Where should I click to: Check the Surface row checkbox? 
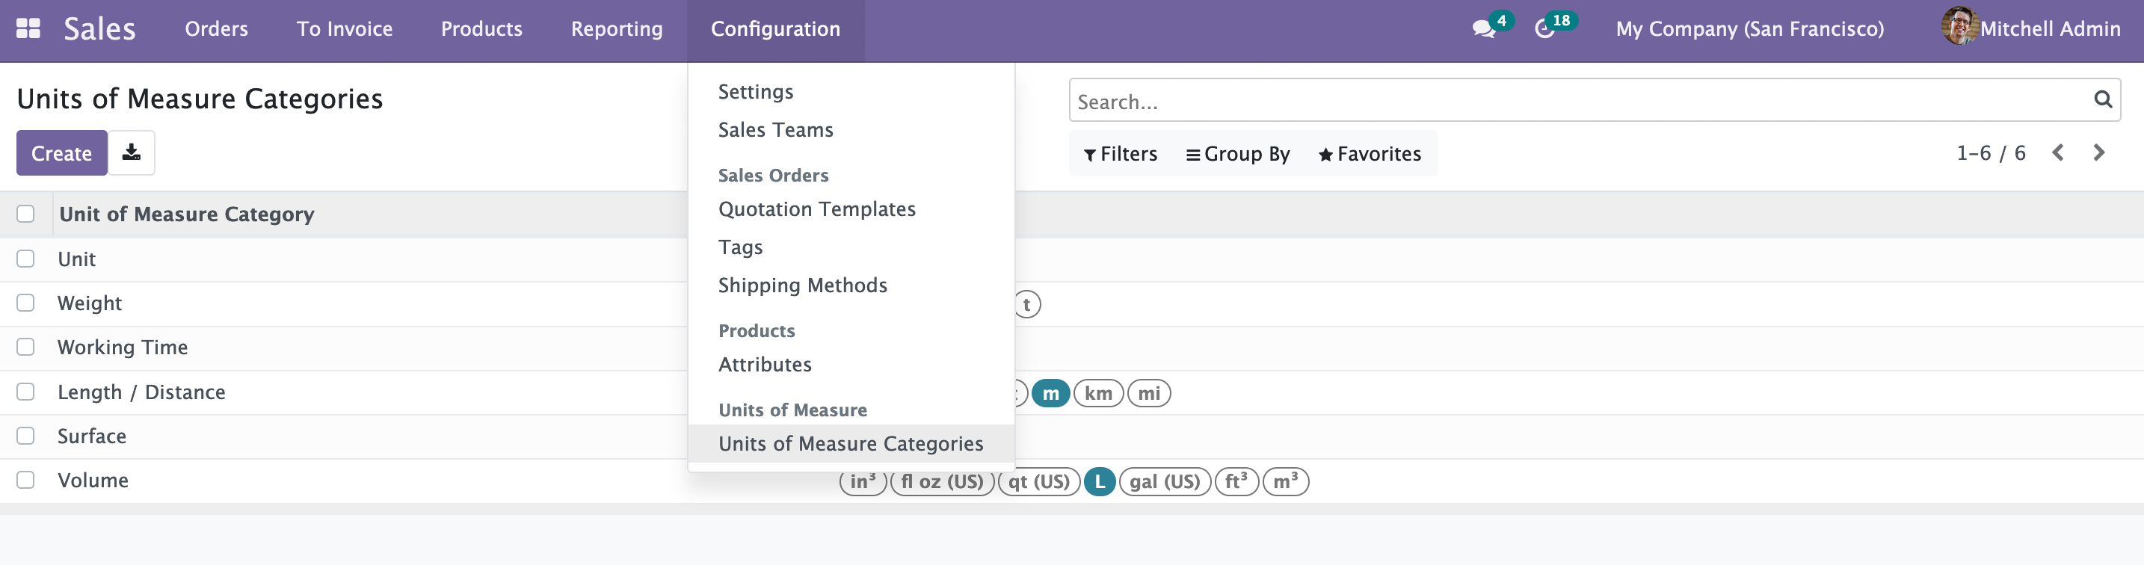pos(26,436)
